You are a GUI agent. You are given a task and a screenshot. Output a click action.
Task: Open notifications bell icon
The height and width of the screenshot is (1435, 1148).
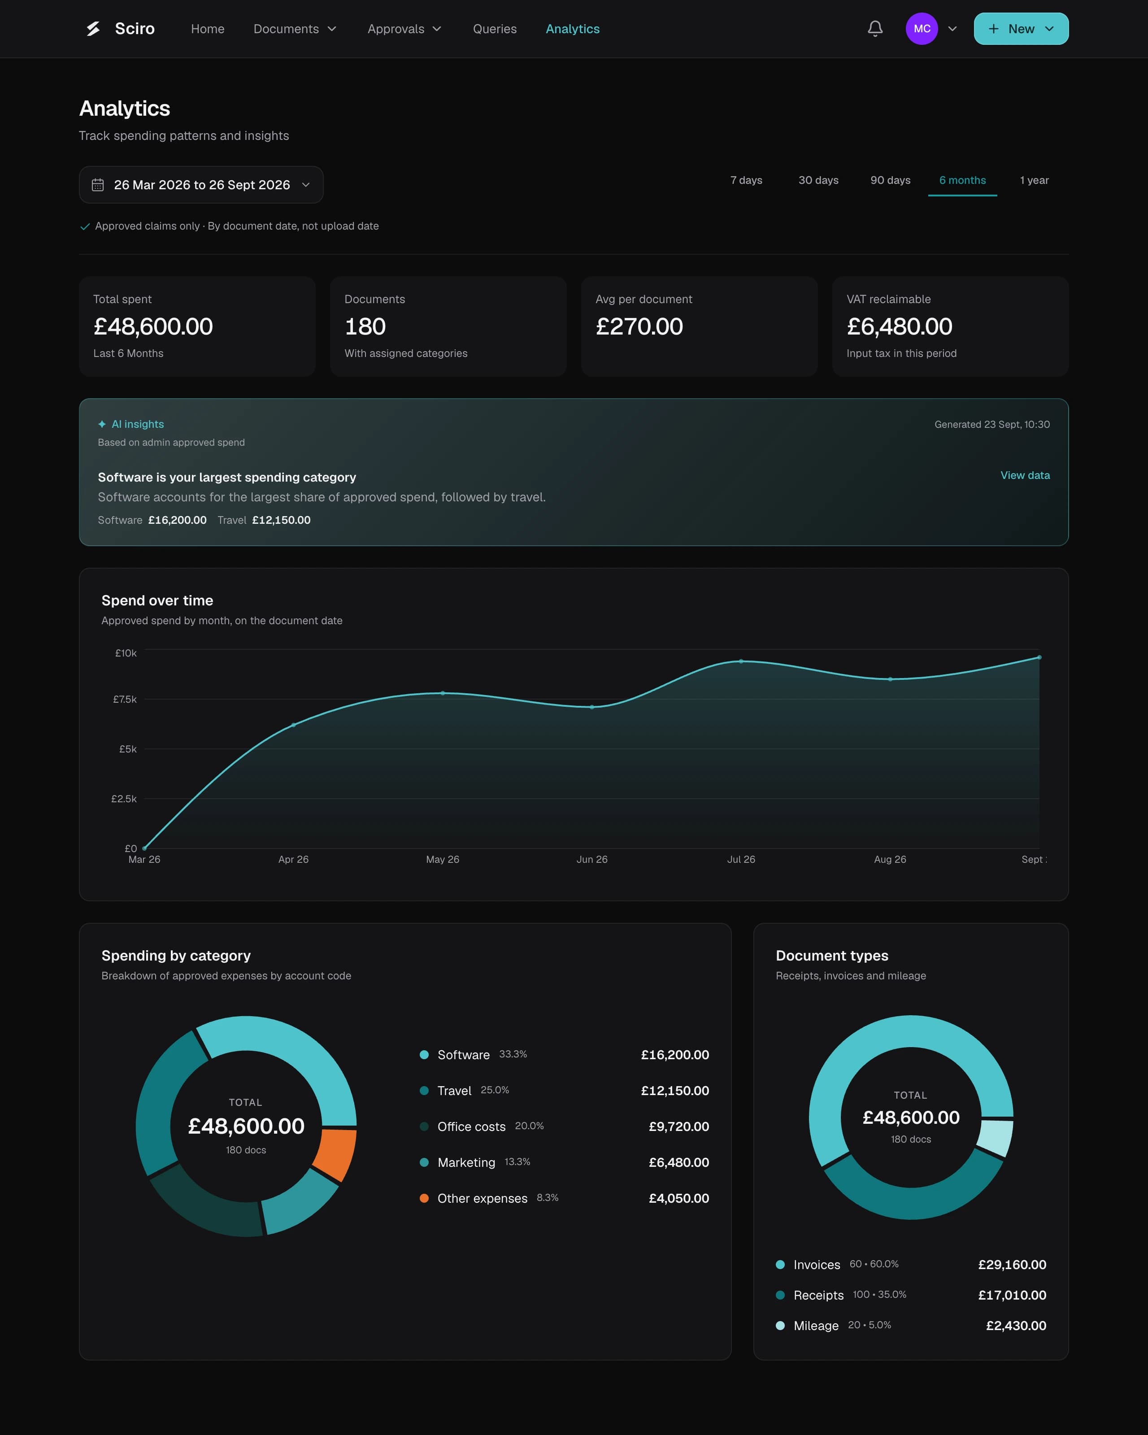coord(875,29)
